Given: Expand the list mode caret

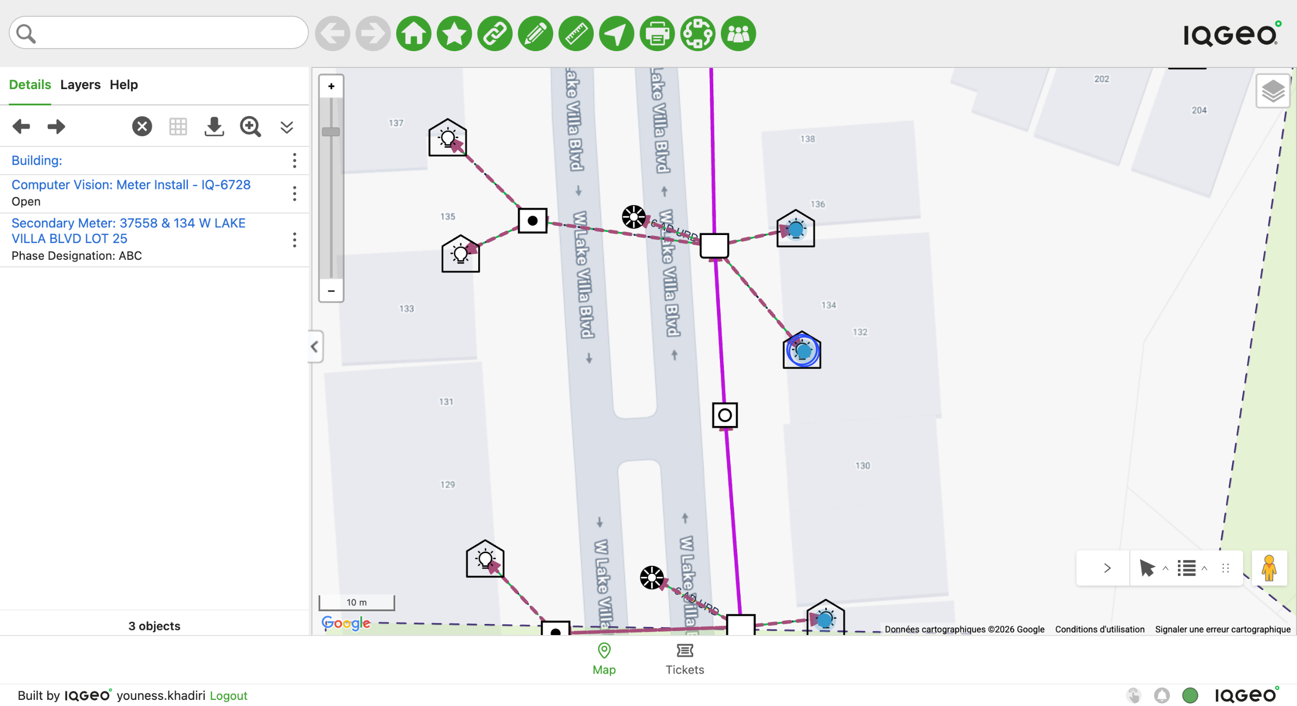Looking at the screenshot, I should pos(1204,568).
